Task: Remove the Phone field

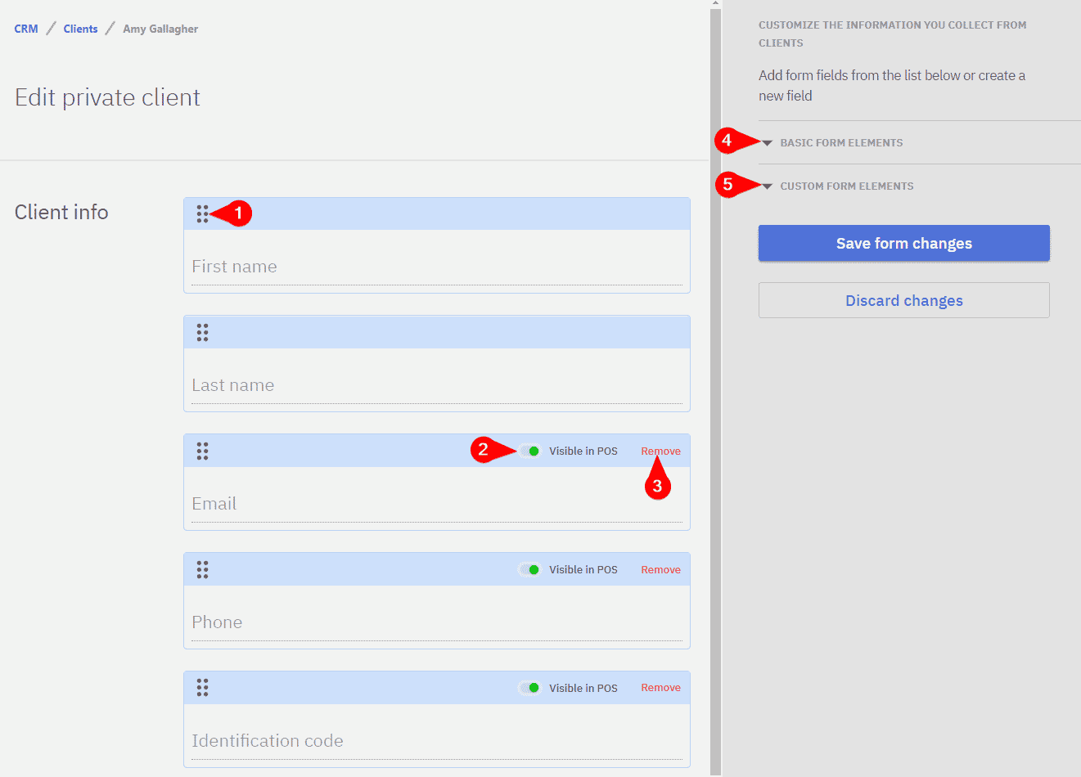Action: [660, 570]
